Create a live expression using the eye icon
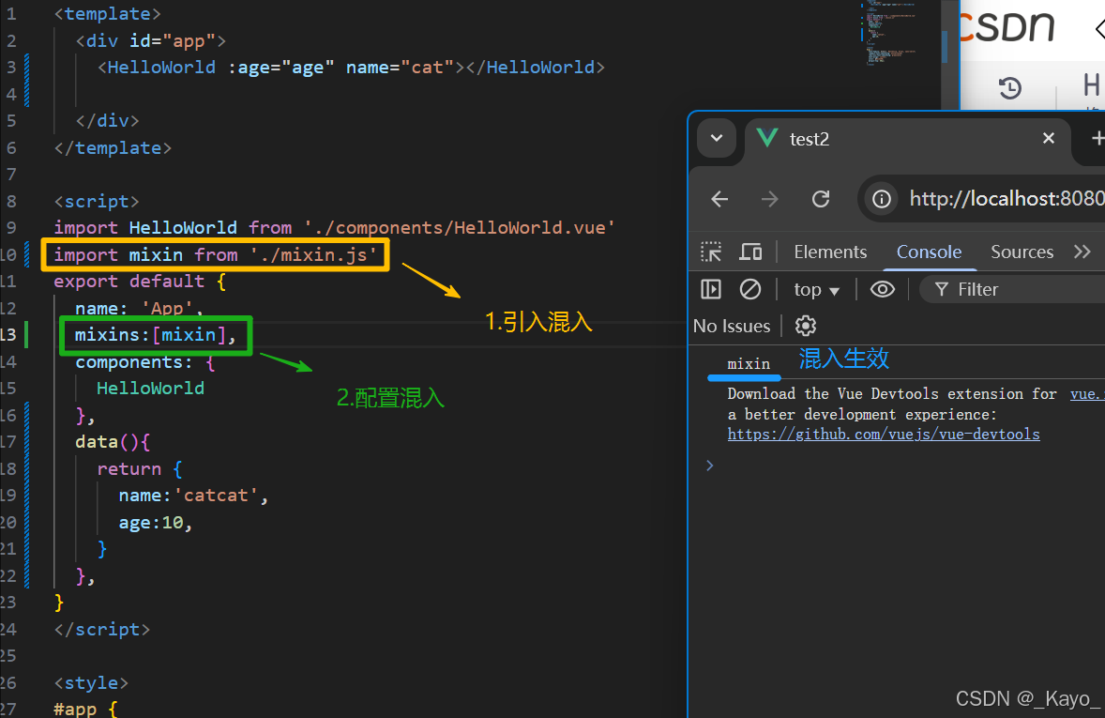The width and height of the screenshot is (1105, 718). (x=882, y=289)
